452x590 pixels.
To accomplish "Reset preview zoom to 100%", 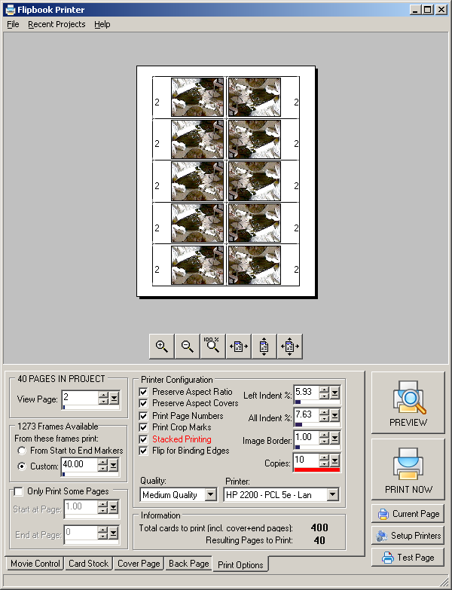I will [x=212, y=347].
